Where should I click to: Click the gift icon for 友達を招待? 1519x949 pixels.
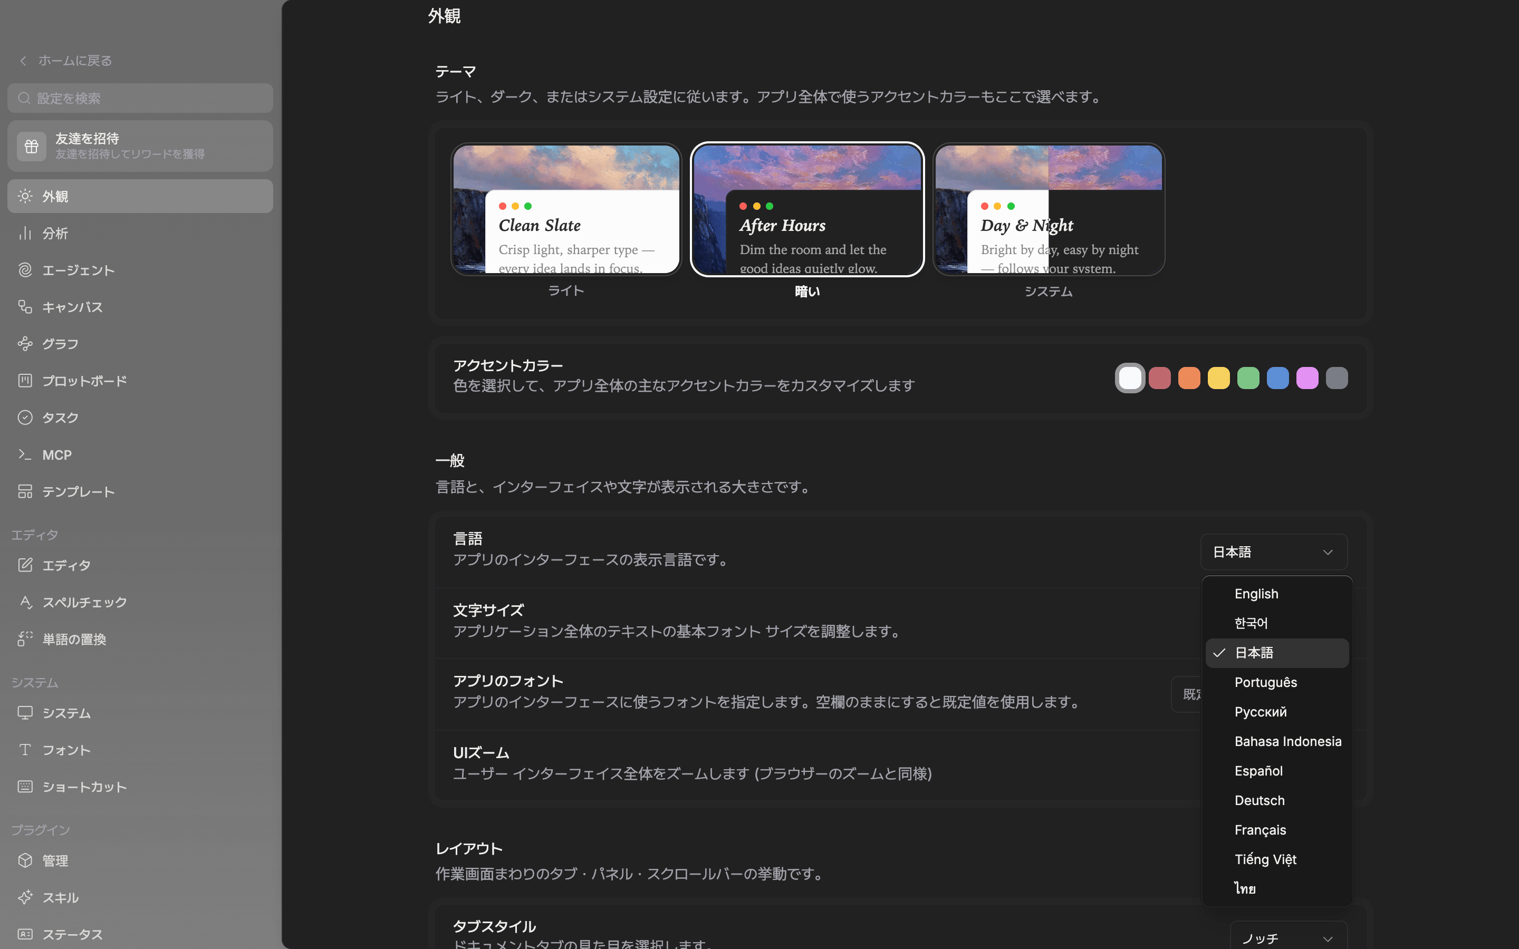32,146
